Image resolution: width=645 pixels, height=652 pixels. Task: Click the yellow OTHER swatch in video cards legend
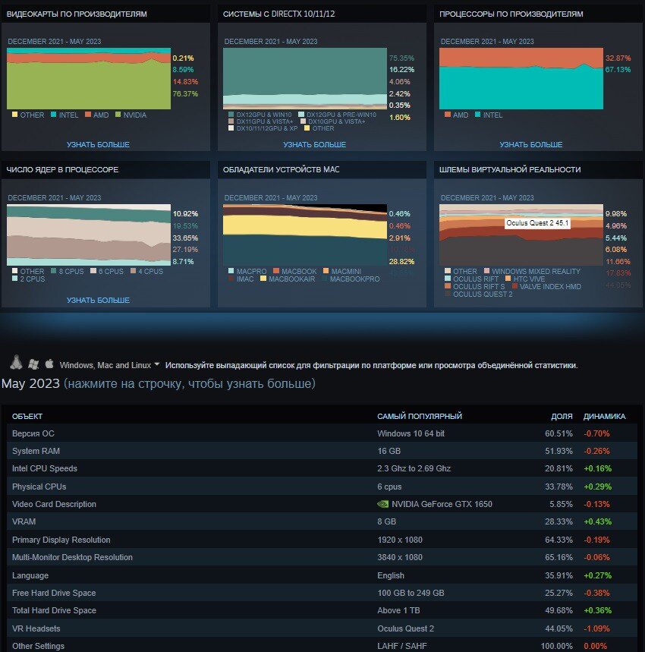pyautogui.click(x=13, y=115)
